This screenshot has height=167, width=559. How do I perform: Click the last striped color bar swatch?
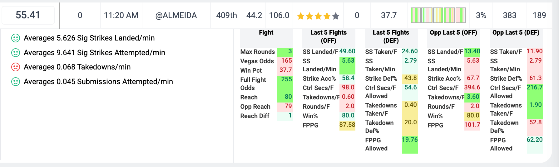pos(460,15)
